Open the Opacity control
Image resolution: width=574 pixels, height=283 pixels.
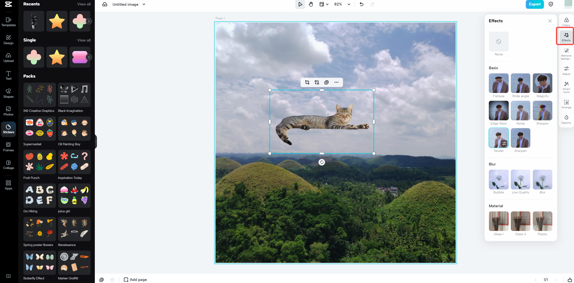[566, 119]
